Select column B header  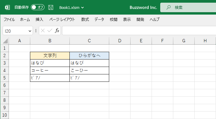pos(50,41)
